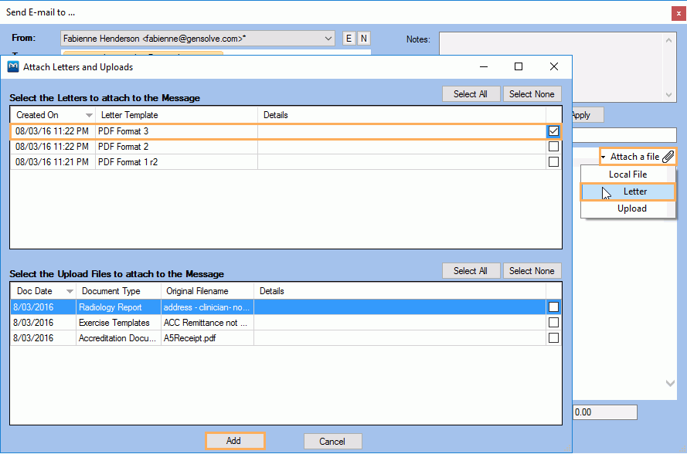This screenshot has height=454, width=687.
Task: Check the Radiology Report upload file
Action: coord(553,307)
